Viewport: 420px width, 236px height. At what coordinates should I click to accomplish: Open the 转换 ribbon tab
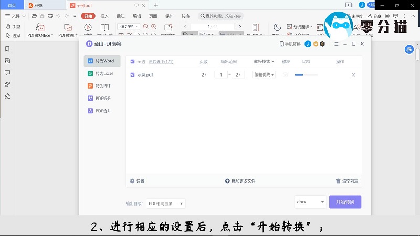[185, 16]
